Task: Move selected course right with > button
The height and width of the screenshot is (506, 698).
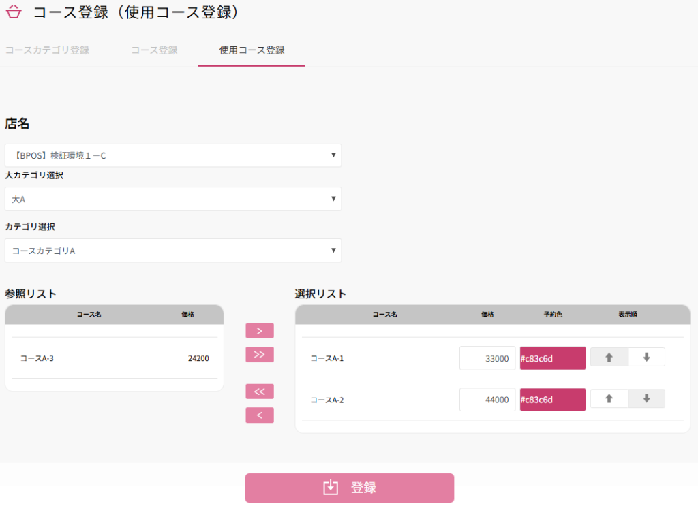Action: 259,331
